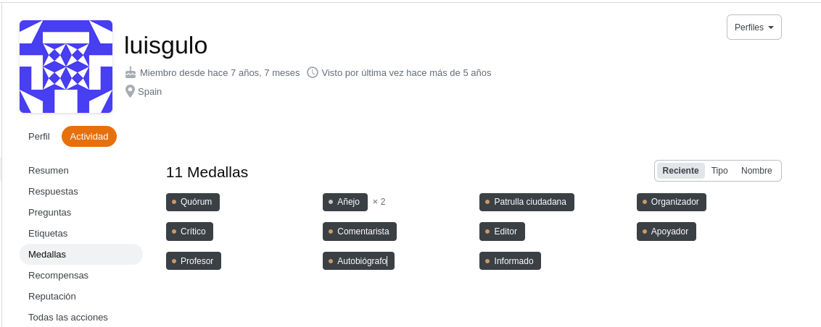Click the luisgulo avatar image
The image size is (821, 327).
click(x=66, y=67)
